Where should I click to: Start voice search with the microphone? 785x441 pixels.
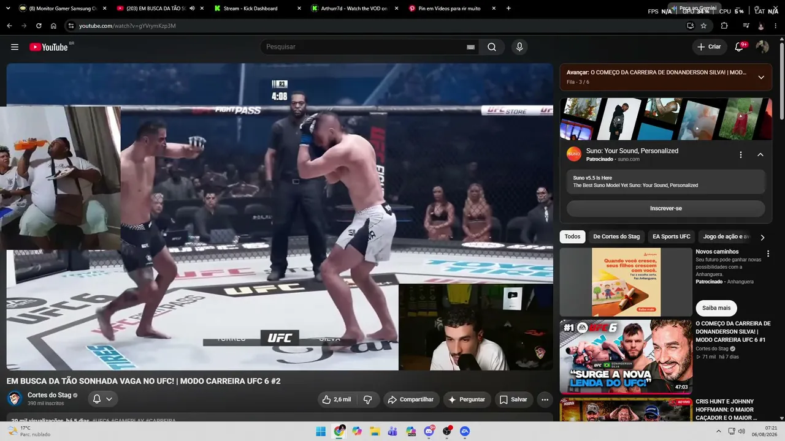519,47
